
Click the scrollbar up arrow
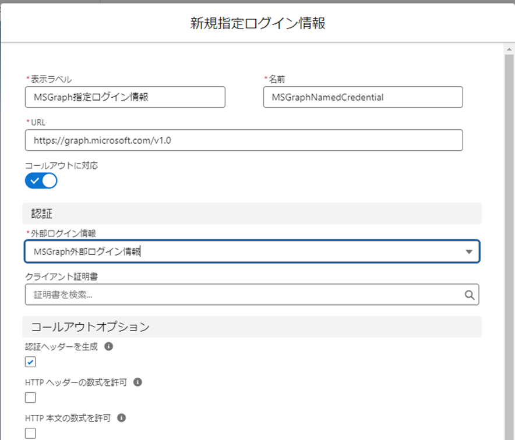tap(509, 49)
